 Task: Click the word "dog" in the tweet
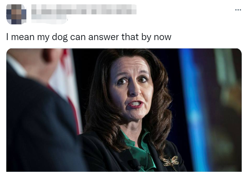click(60, 37)
